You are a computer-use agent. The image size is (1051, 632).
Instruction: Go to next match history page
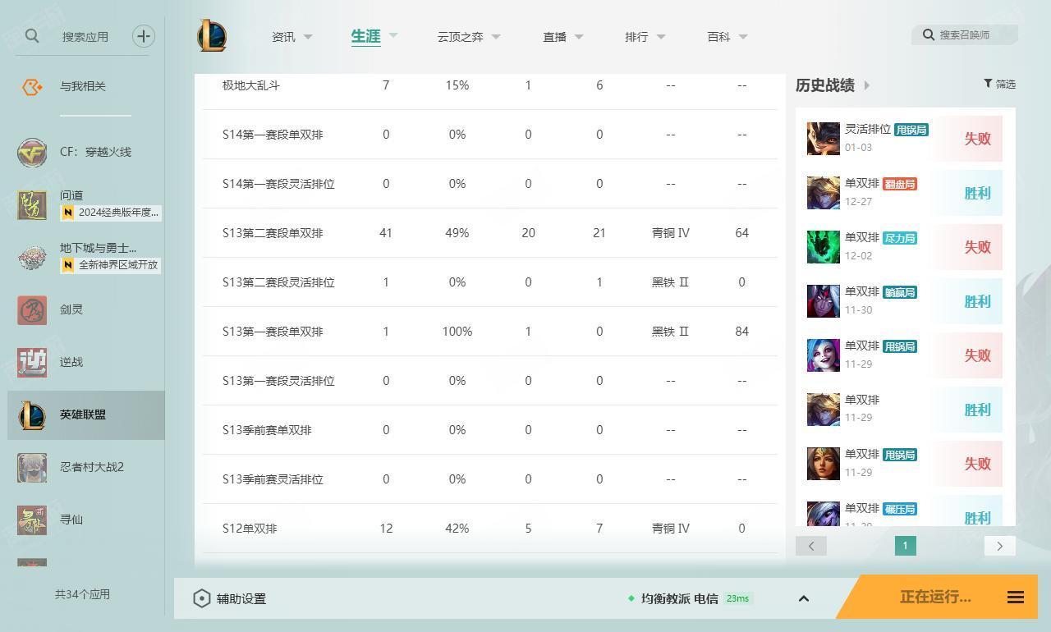pyautogui.click(x=999, y=546)
